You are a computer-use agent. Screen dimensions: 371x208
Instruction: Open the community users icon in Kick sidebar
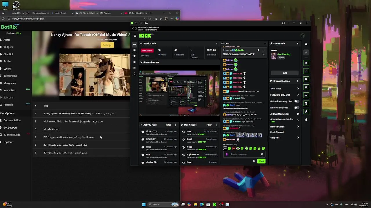(134, 68)
